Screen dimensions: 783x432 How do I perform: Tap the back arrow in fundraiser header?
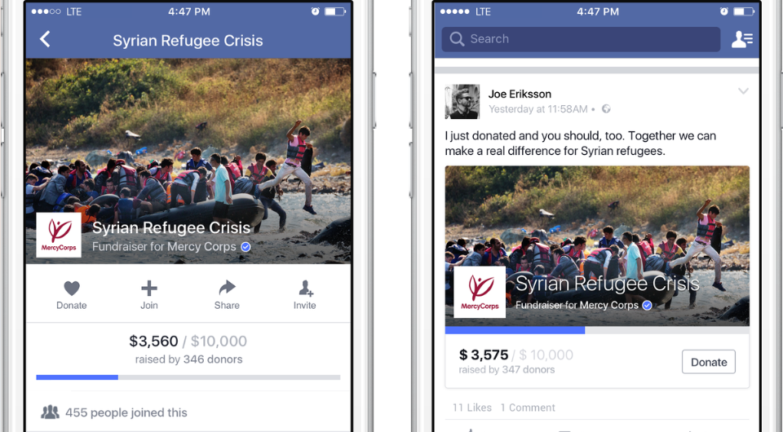[45, 39]
